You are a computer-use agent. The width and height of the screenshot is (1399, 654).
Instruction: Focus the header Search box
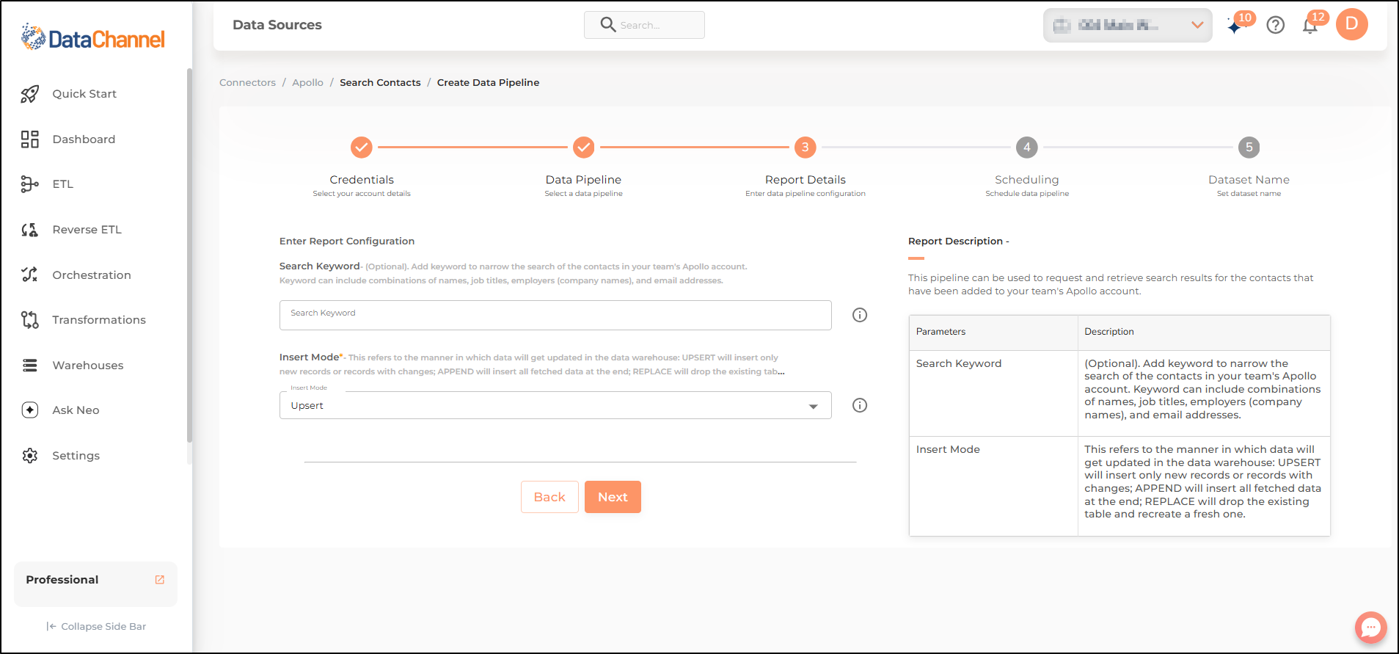(x=644, y=25)
